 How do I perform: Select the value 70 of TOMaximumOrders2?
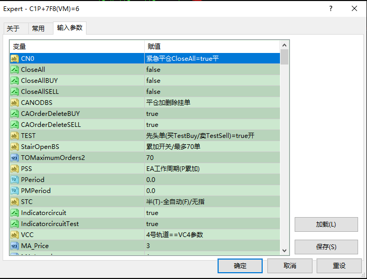pyautogui.click(x=150, y=157)
